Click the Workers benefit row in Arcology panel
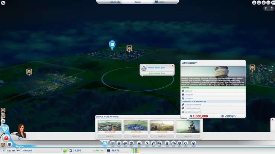This screenshot has width=275, height=154. [x=213, y=91]
